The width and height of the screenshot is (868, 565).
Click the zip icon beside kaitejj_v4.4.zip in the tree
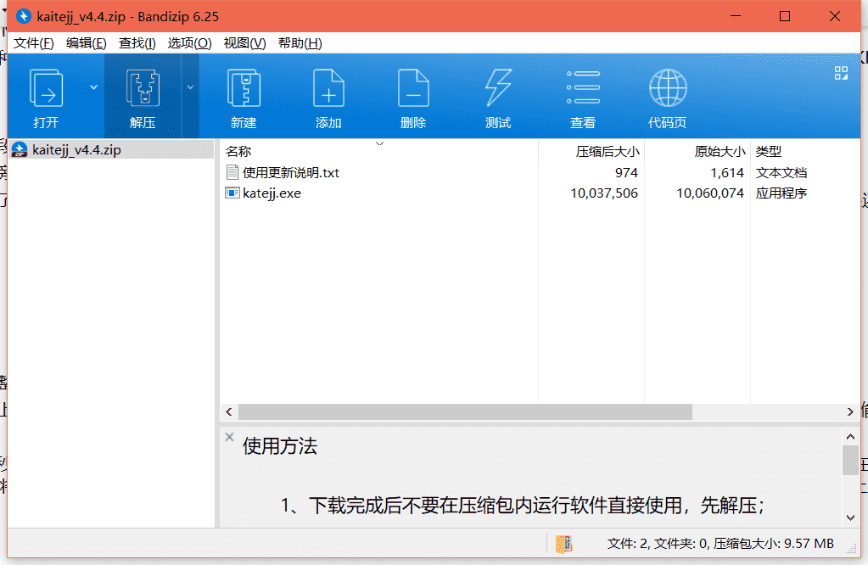click(20, 149)
